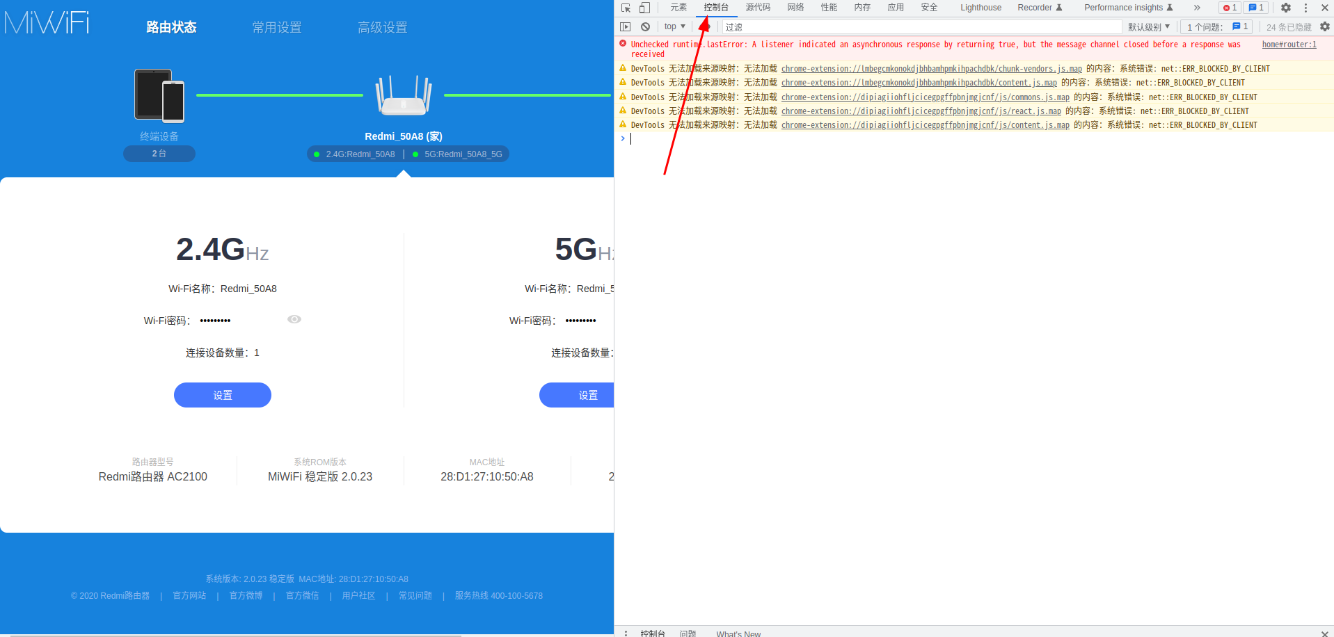Select the drawer 问题 tab at bottom
Viewport: 1334px width, 637px height.
point(688,634)
